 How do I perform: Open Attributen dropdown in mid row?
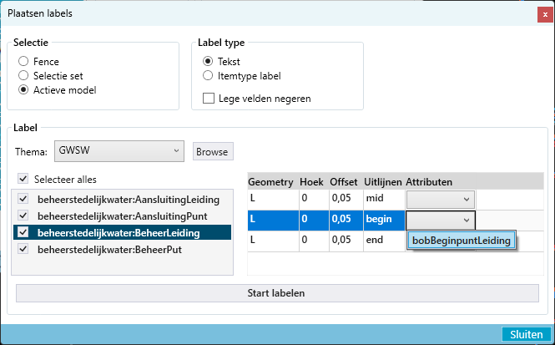click(x=441, y=200)
